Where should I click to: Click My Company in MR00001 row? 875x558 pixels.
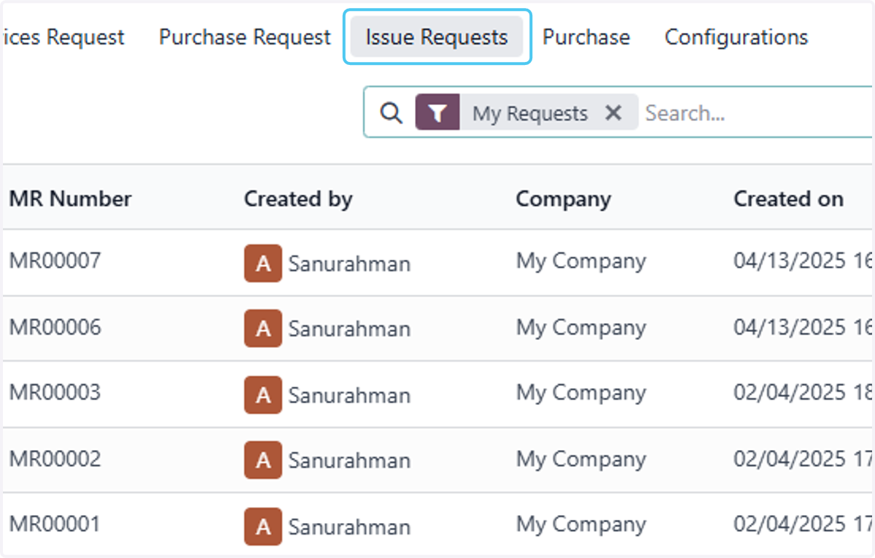pos(581,525)
